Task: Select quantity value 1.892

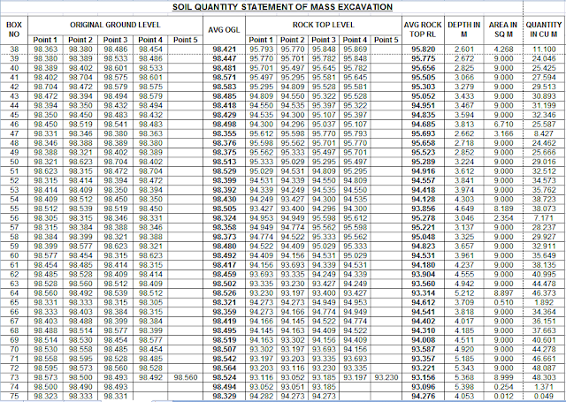Action: click(544, 302)
